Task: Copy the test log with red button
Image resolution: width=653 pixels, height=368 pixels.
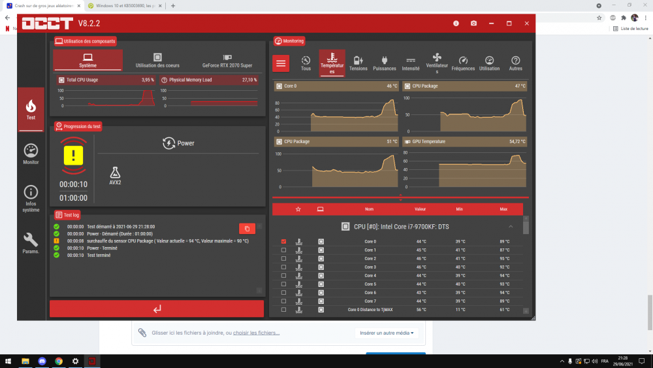Action: [247, 228]
